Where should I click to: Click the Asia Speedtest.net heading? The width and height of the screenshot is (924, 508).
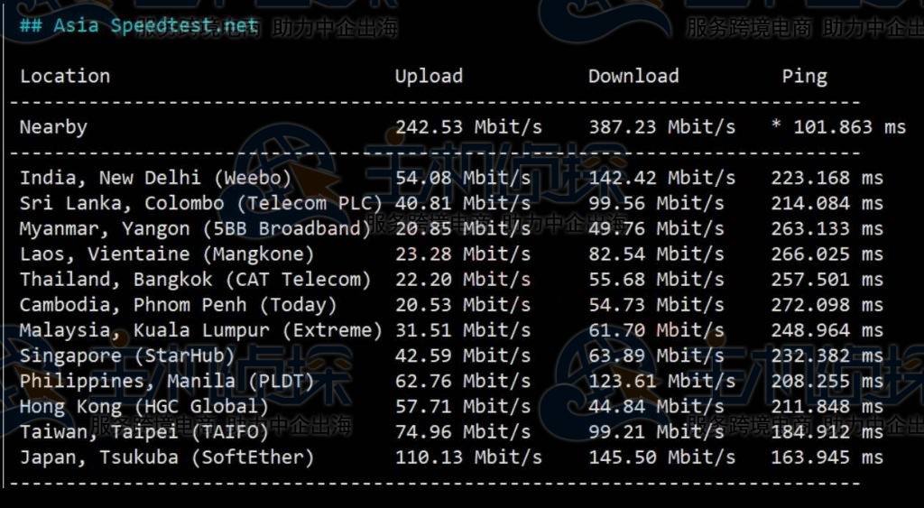pos(138,25)
